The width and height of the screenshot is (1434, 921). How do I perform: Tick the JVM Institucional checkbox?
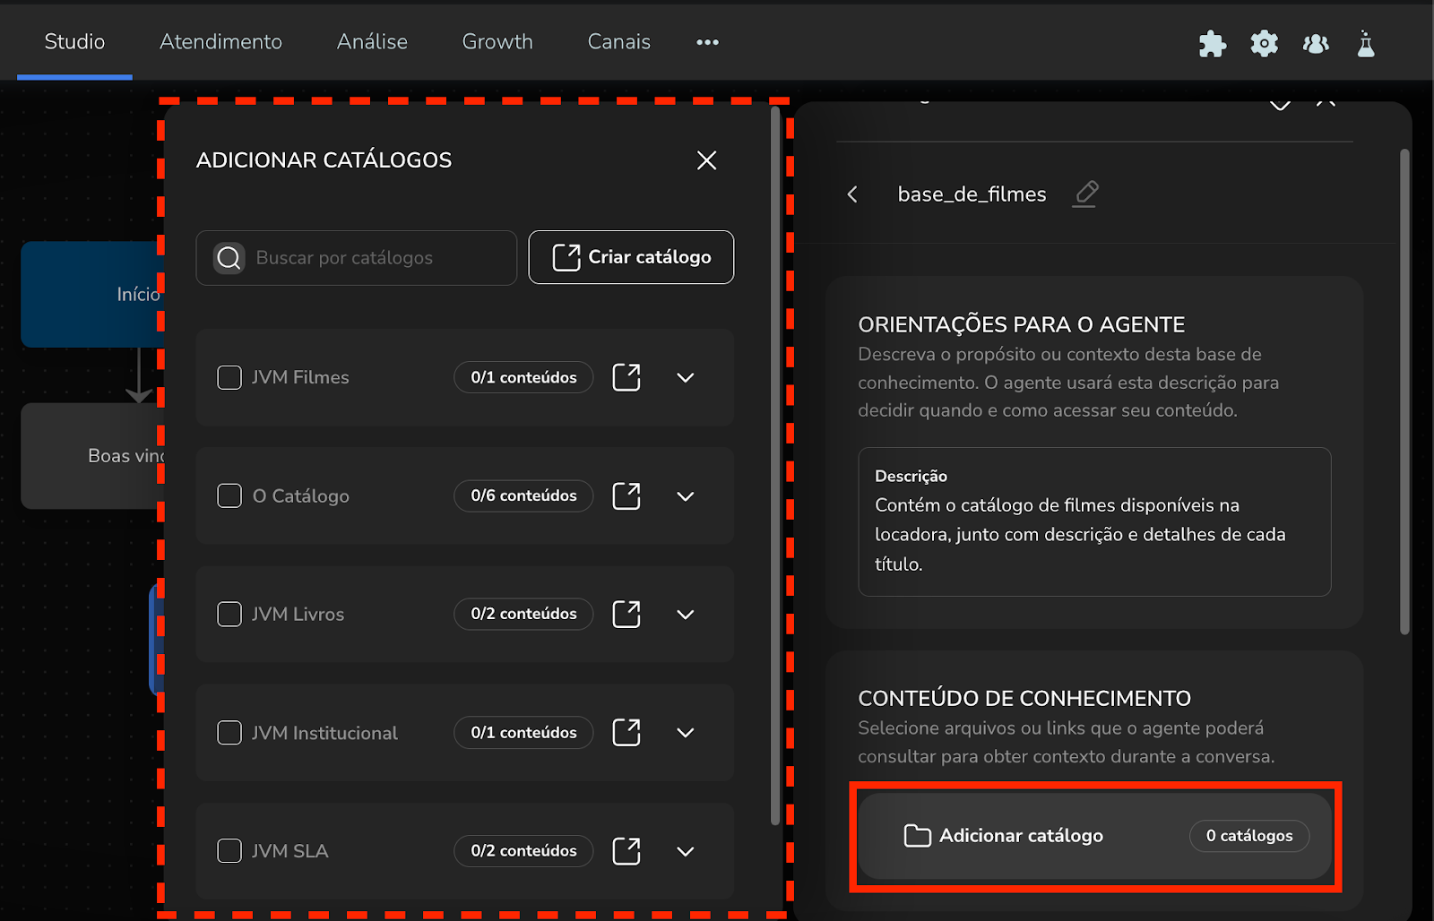229,733
